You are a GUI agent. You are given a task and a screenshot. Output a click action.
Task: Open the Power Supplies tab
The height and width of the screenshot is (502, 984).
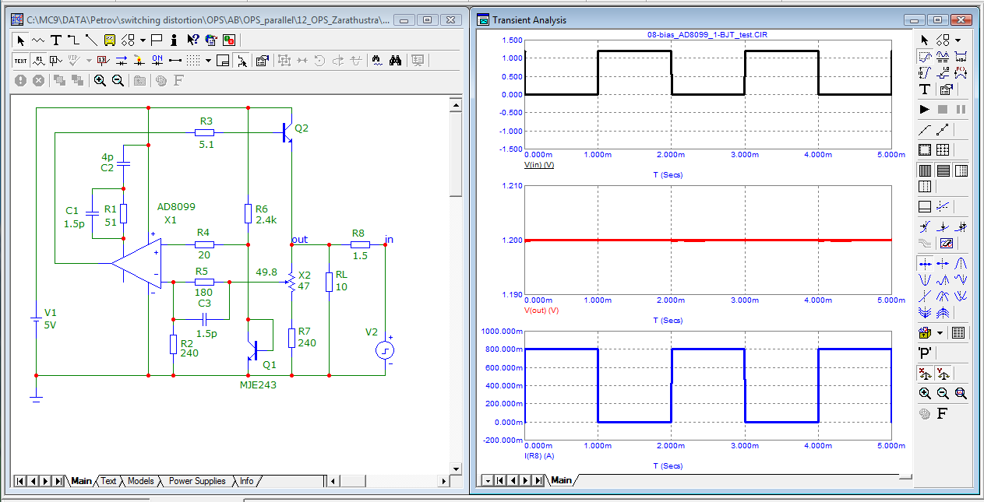point(197,481)
